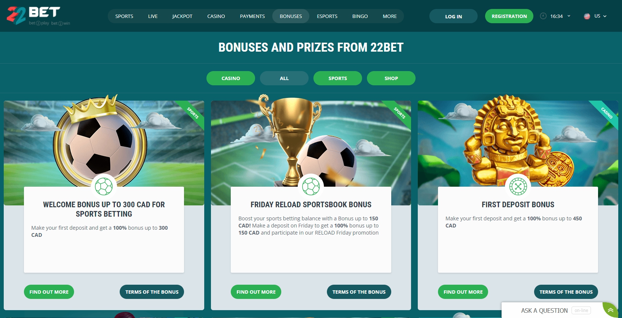The width and height of the screenshot is (622, 318).
Task: Click soccer ball icon on Friday Reload card
Action: point(311,186)
